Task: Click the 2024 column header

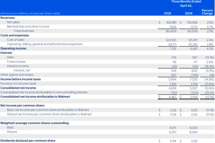Action: [189, 13]
